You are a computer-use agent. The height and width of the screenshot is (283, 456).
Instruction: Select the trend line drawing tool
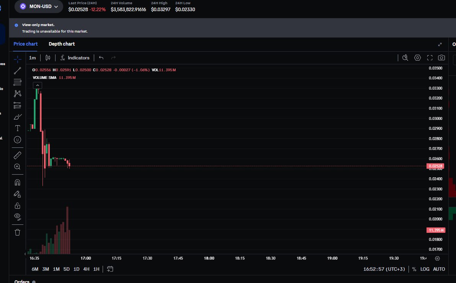pyautogui.click(x=17, y=71)
